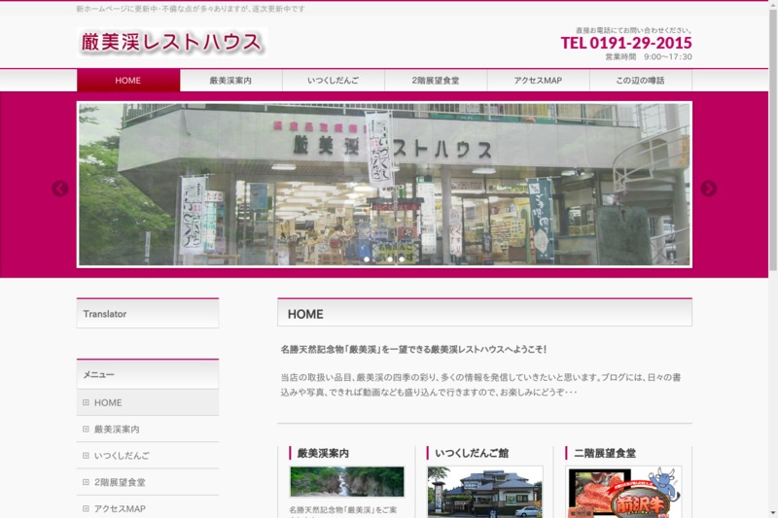Open アクセスMAP in the top navigation

click(538, 81)
